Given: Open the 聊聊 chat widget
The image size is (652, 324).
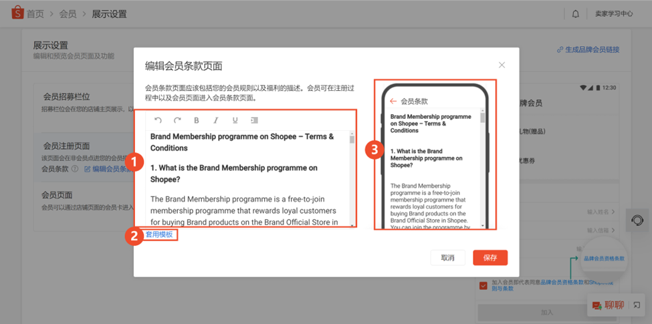Looking at the screenshot, I should pos(609,305).
